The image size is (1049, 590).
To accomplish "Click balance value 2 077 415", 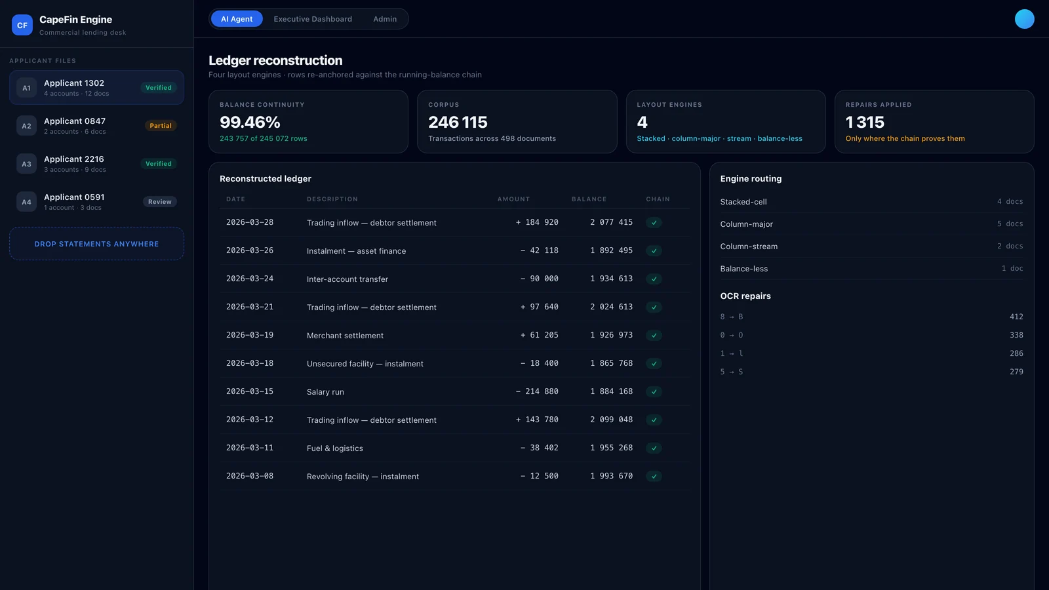I will point(611,223).
